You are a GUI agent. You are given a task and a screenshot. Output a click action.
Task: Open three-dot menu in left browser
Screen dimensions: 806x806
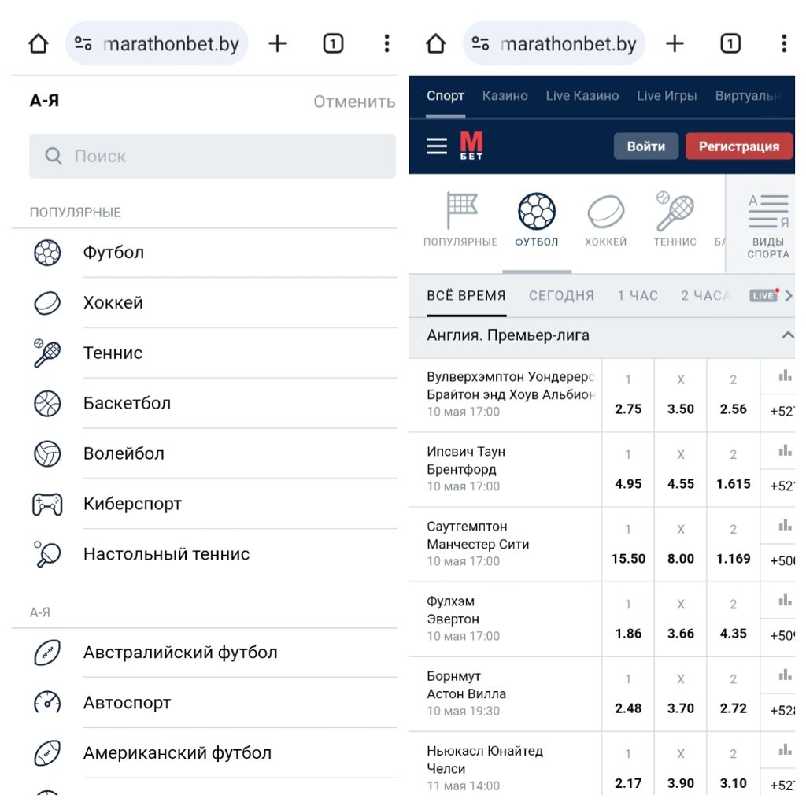[x=387, y=44]
